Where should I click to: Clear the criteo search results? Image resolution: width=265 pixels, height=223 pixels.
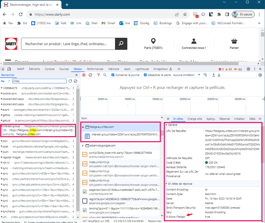coord(75,81)
